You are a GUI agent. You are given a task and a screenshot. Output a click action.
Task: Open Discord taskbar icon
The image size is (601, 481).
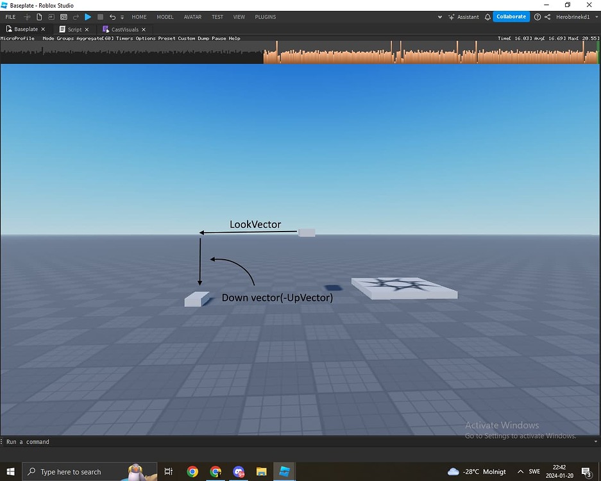point(239,472)
